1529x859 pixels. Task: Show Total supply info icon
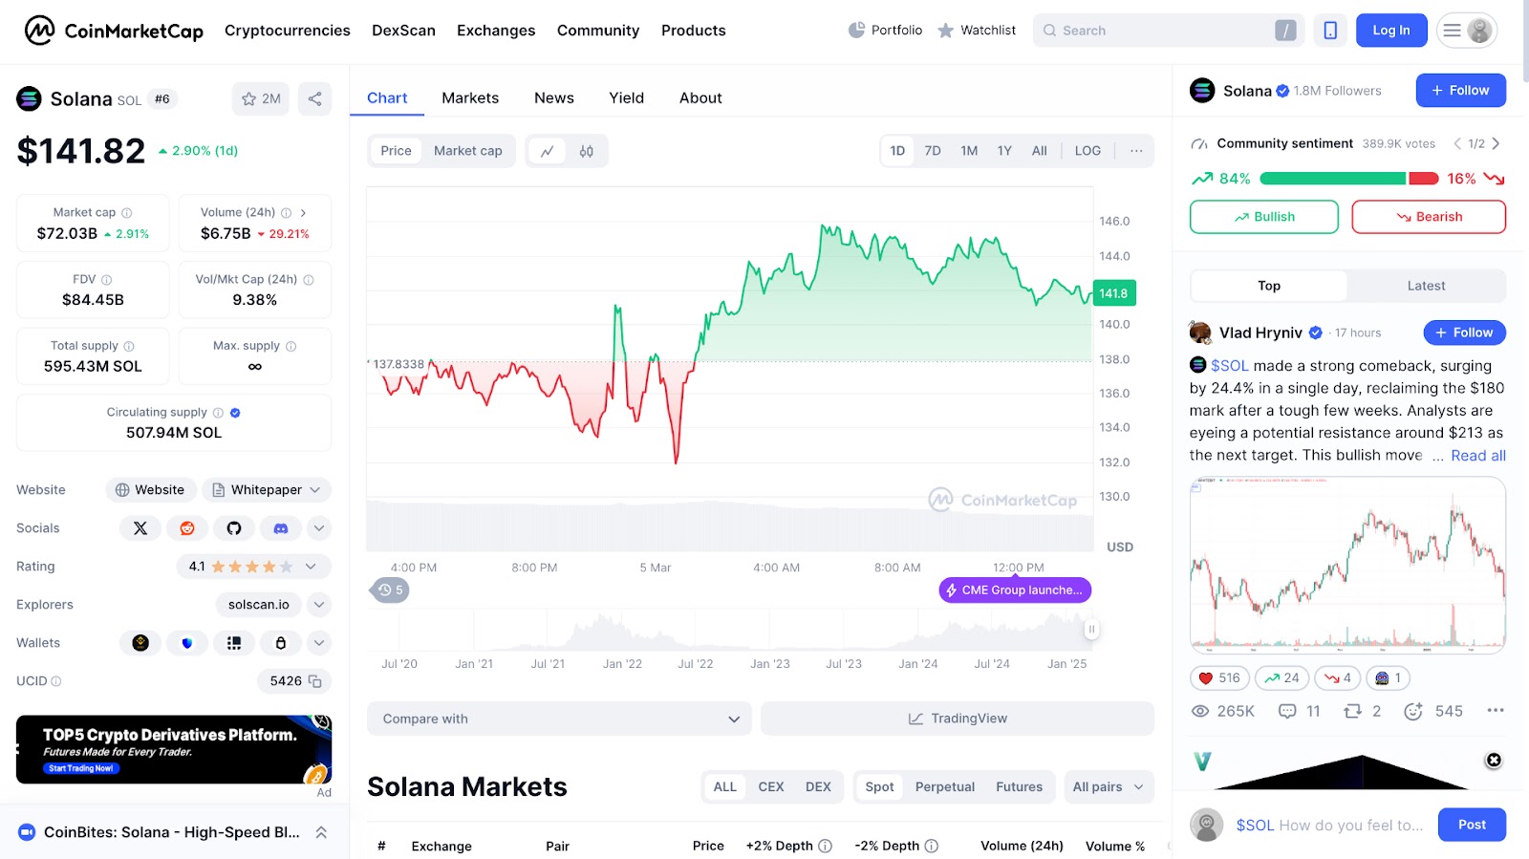(129, 347)
